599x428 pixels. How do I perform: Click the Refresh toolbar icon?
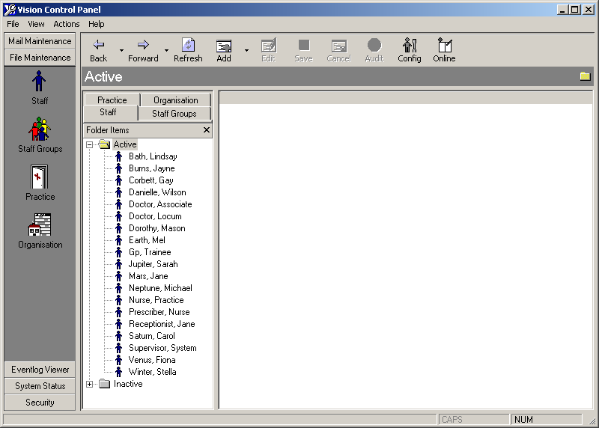(x=188, y=45)
